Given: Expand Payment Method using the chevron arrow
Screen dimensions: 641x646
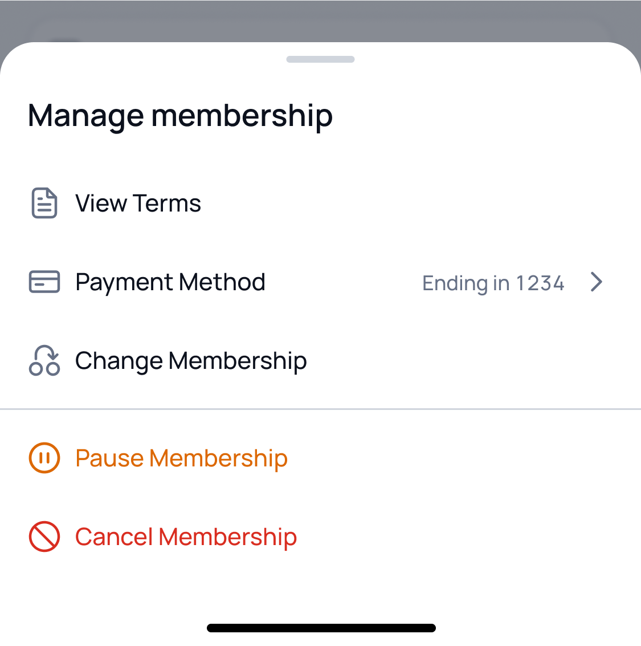Looking at the screenshot, I should (x=596, y=282).
